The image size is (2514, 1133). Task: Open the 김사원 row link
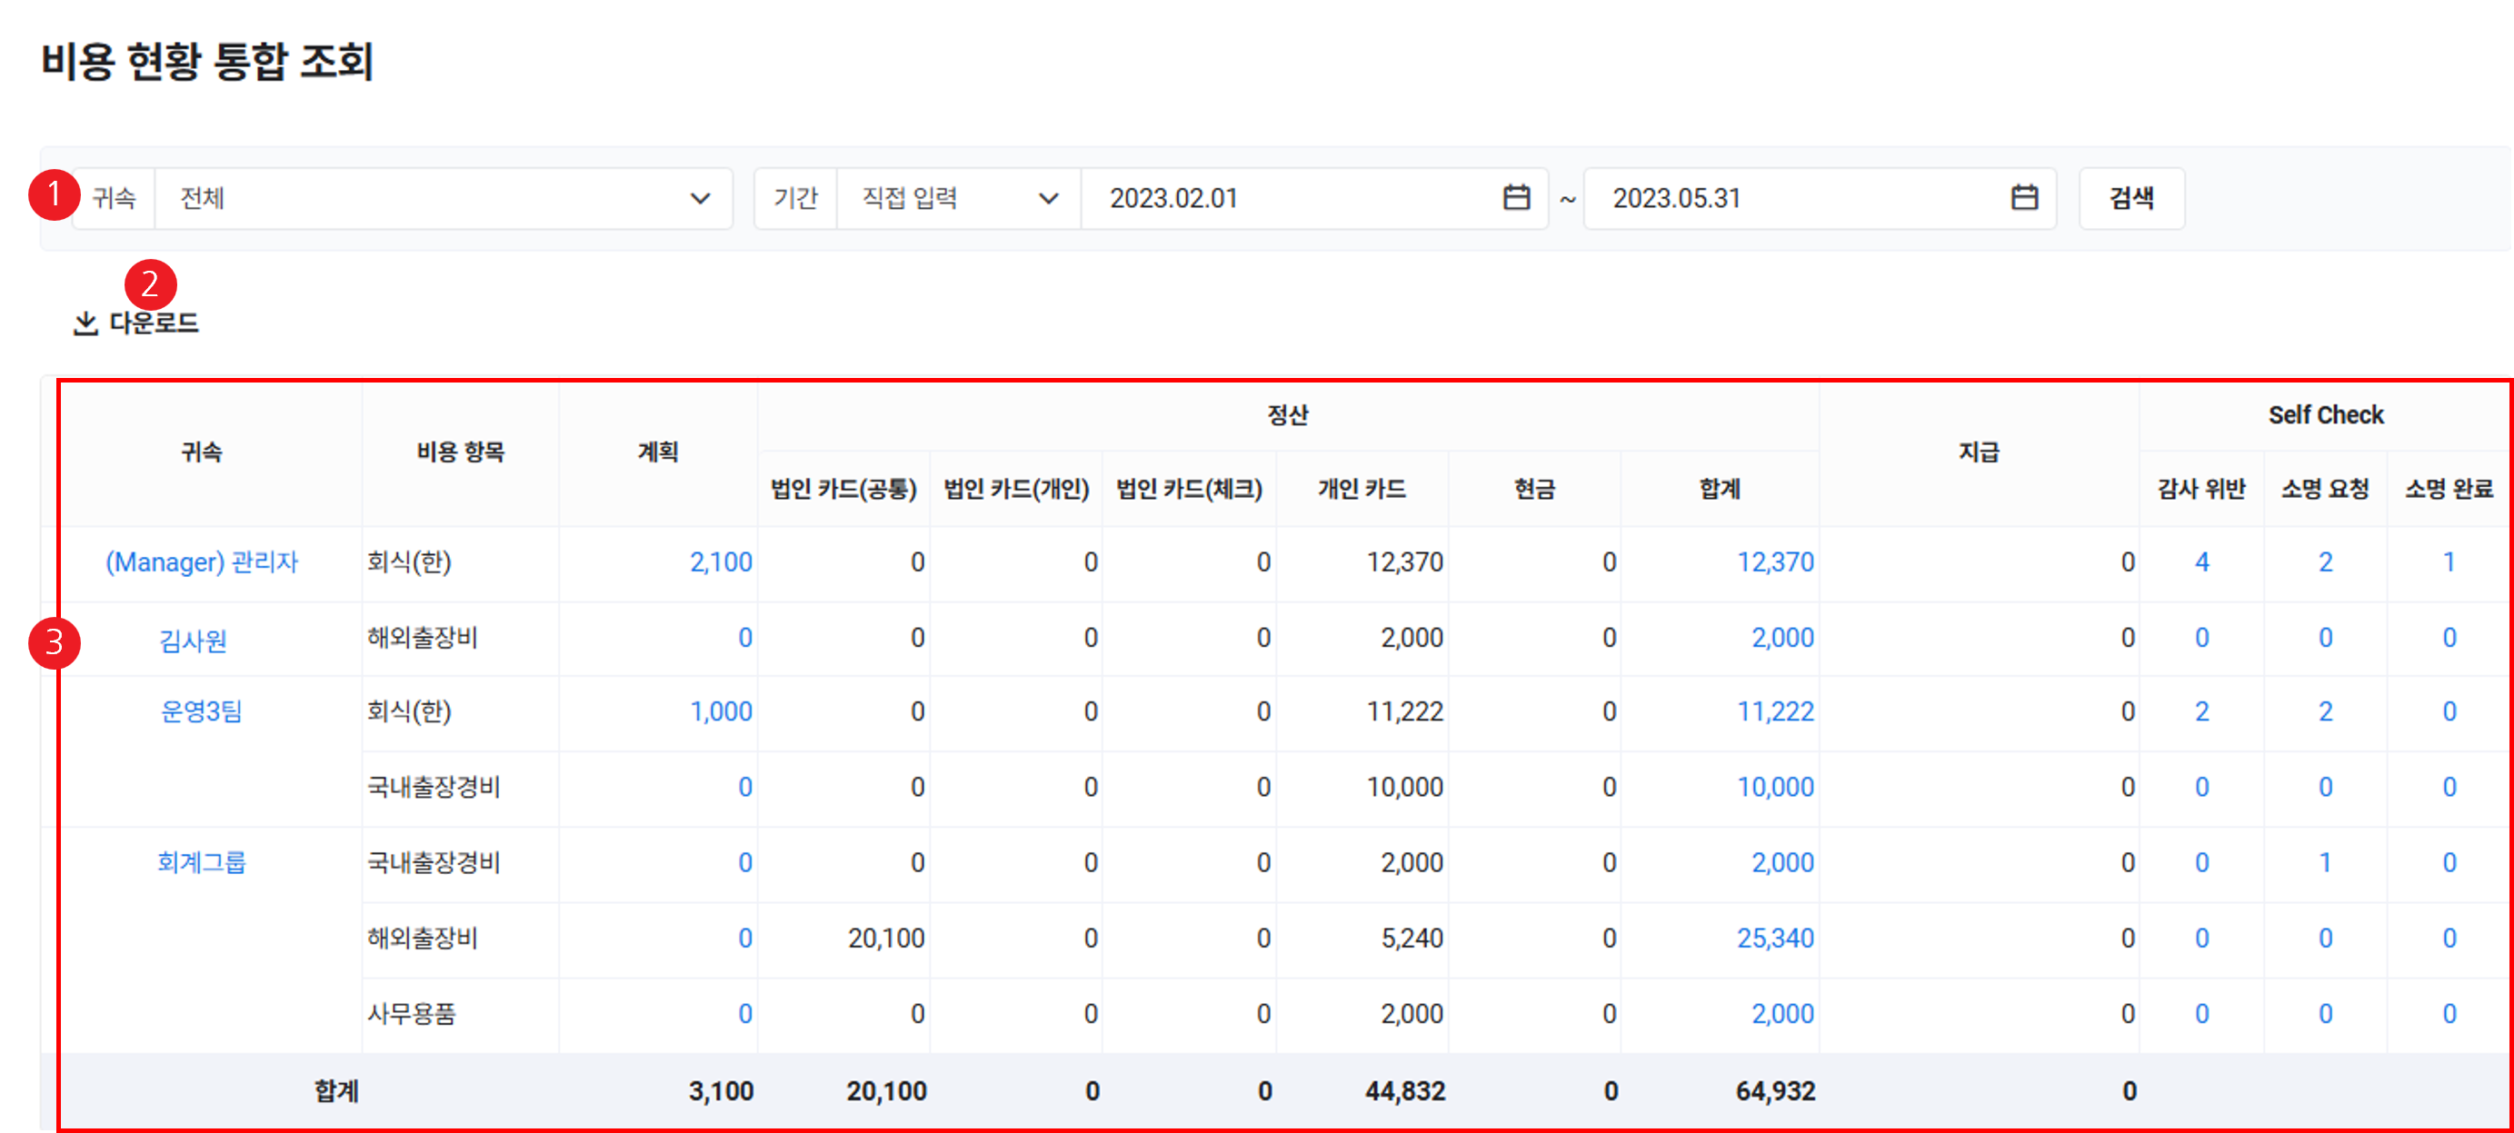tap(194, 641)
